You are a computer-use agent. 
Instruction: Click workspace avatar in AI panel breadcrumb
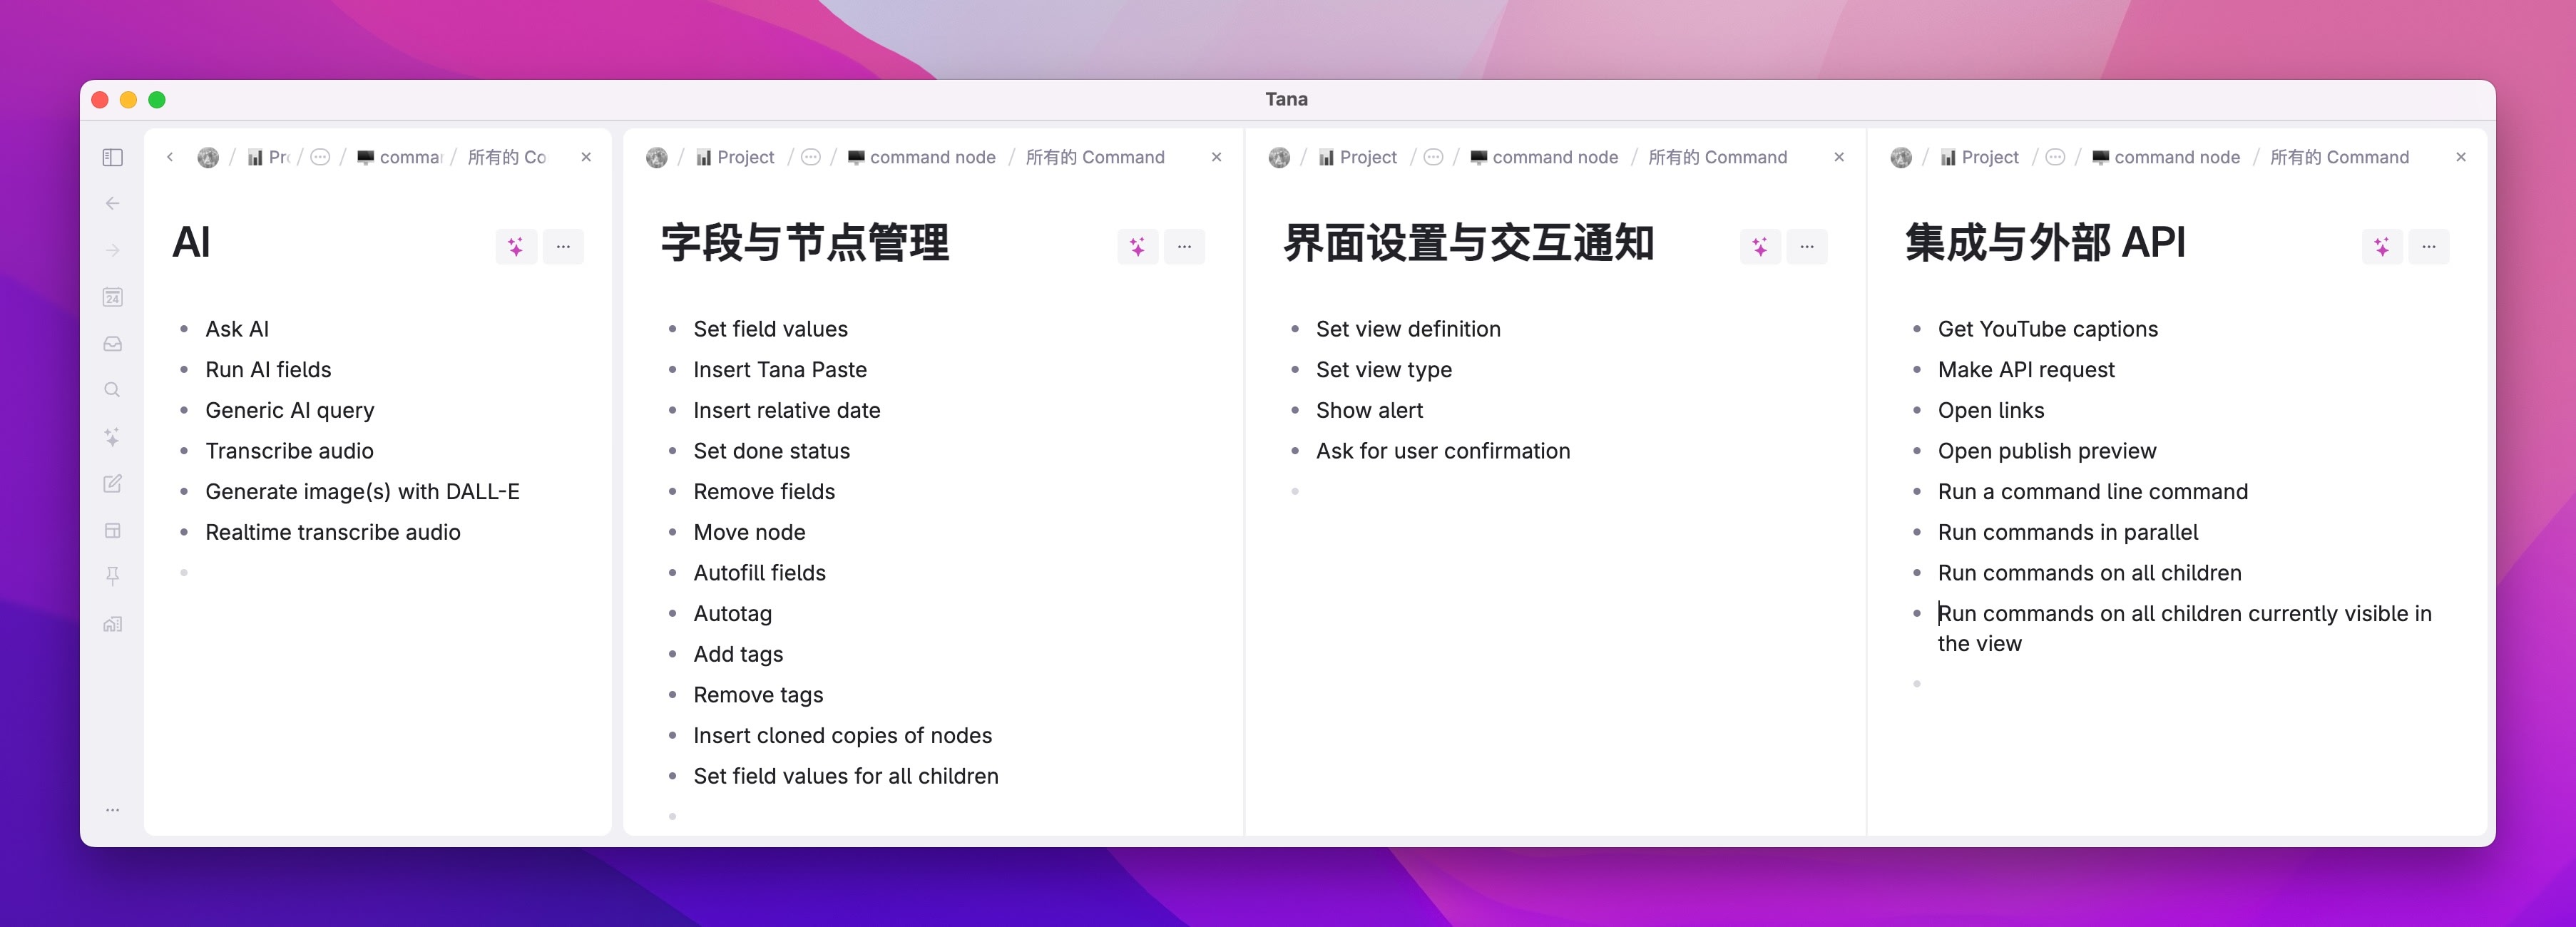pos(208,157)
